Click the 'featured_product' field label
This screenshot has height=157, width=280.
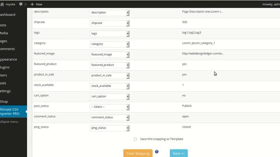(x=45, y=64)
